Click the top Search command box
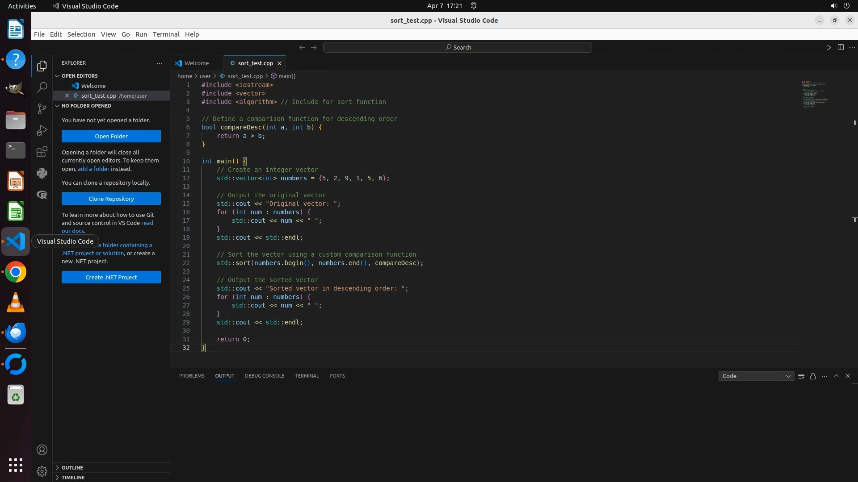This screenshot has height=482, width=858. click(x=458, y=47)
